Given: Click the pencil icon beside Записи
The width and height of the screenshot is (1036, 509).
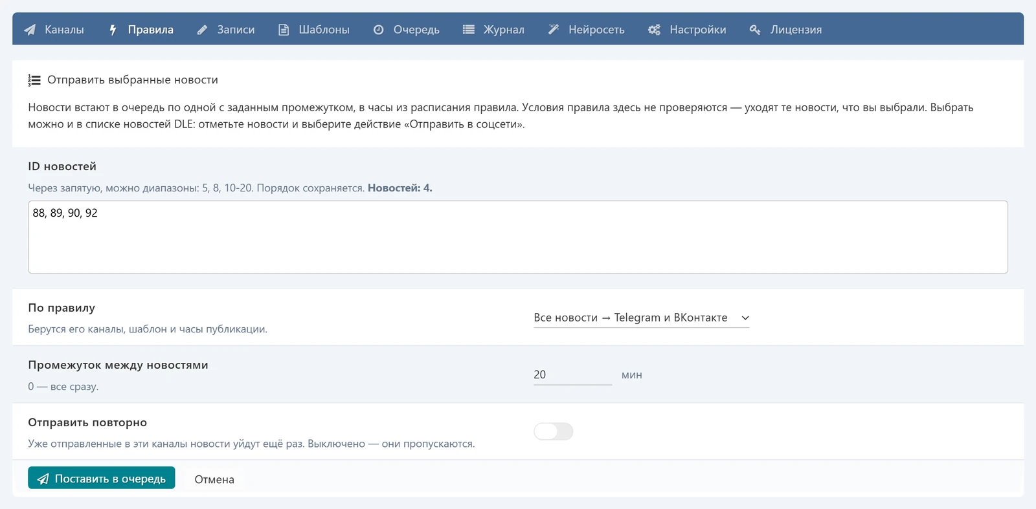Looking at the screenshot, I should pyautogui.click(x=202, y=30).
